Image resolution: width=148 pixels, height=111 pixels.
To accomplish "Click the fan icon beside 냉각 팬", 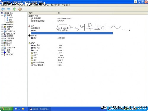I will pos(29,36).
